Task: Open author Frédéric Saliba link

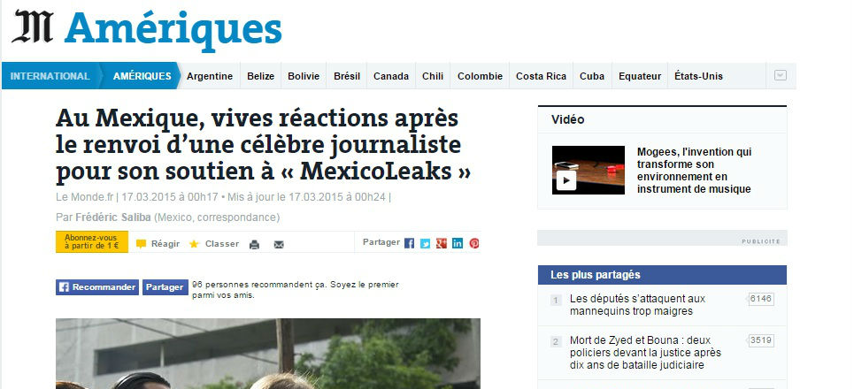Action: 113,217
